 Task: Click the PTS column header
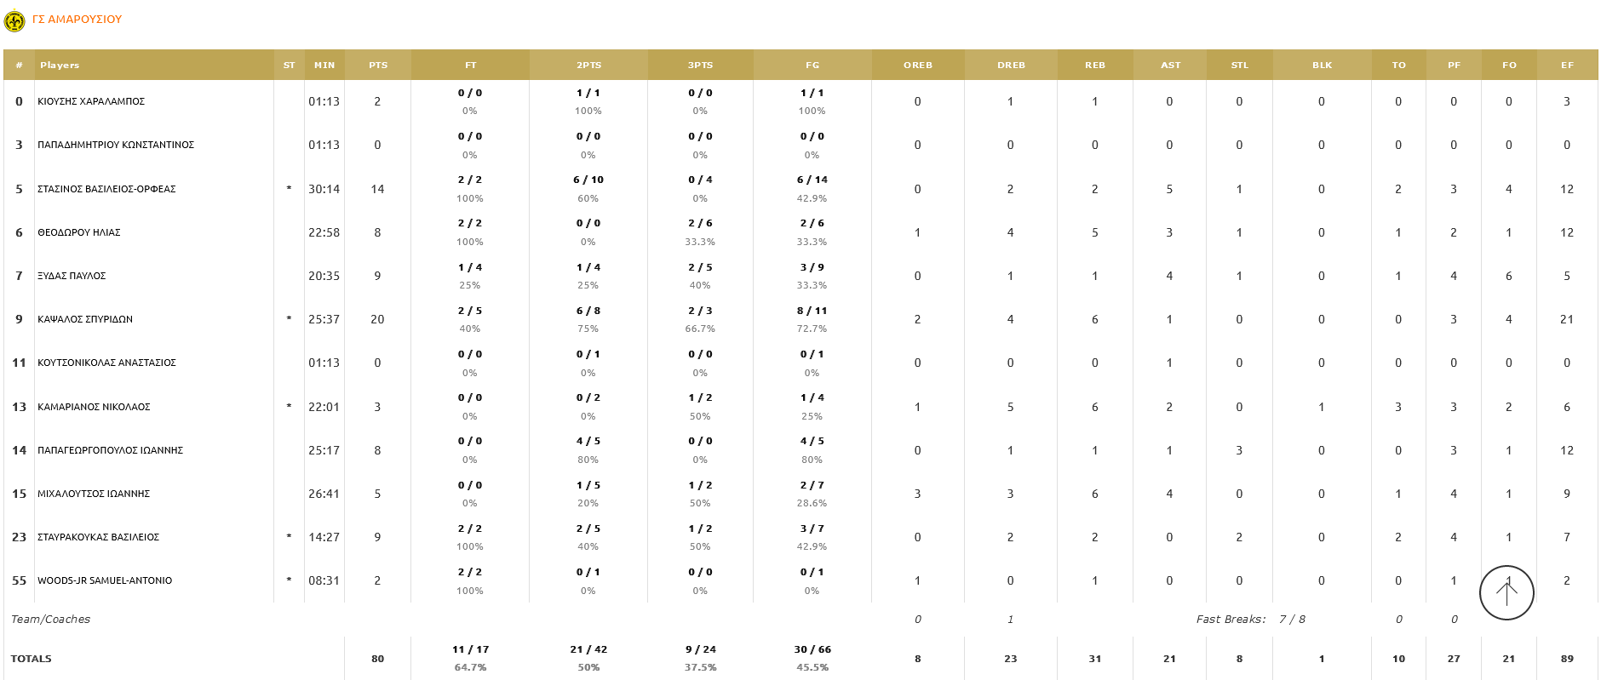point(376,65)
